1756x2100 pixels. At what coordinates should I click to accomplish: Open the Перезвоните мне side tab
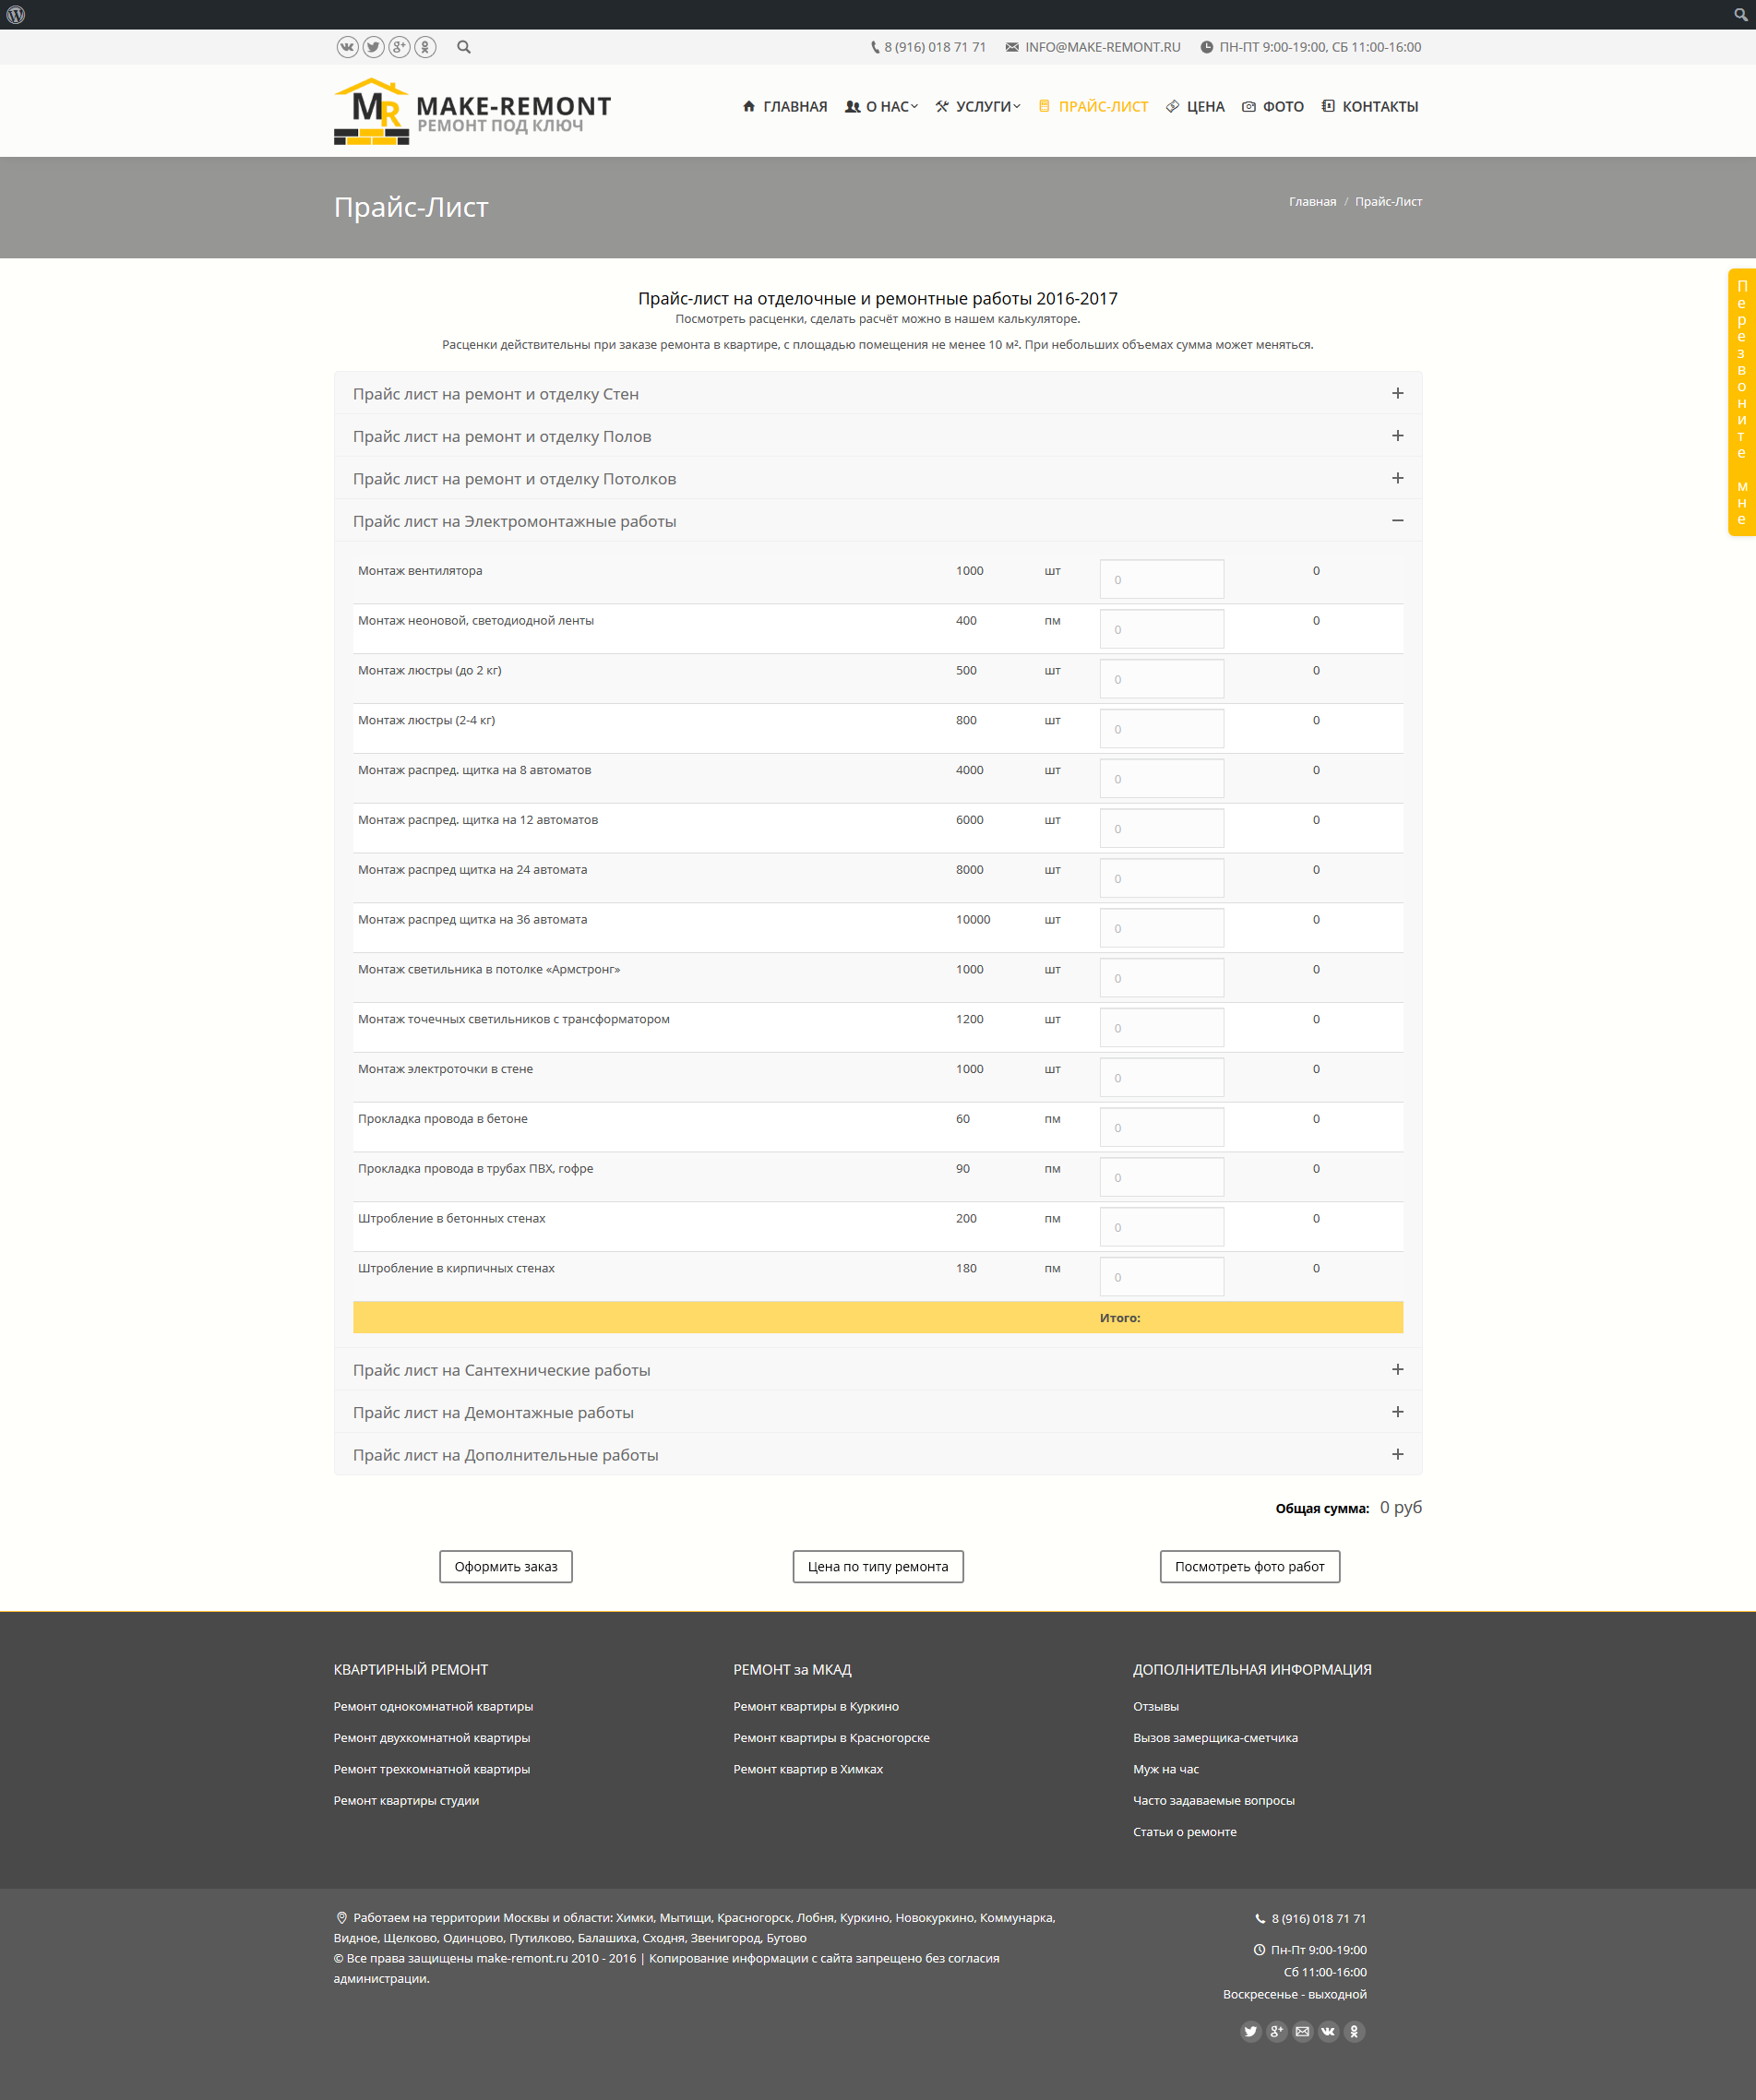(1742, 402)
